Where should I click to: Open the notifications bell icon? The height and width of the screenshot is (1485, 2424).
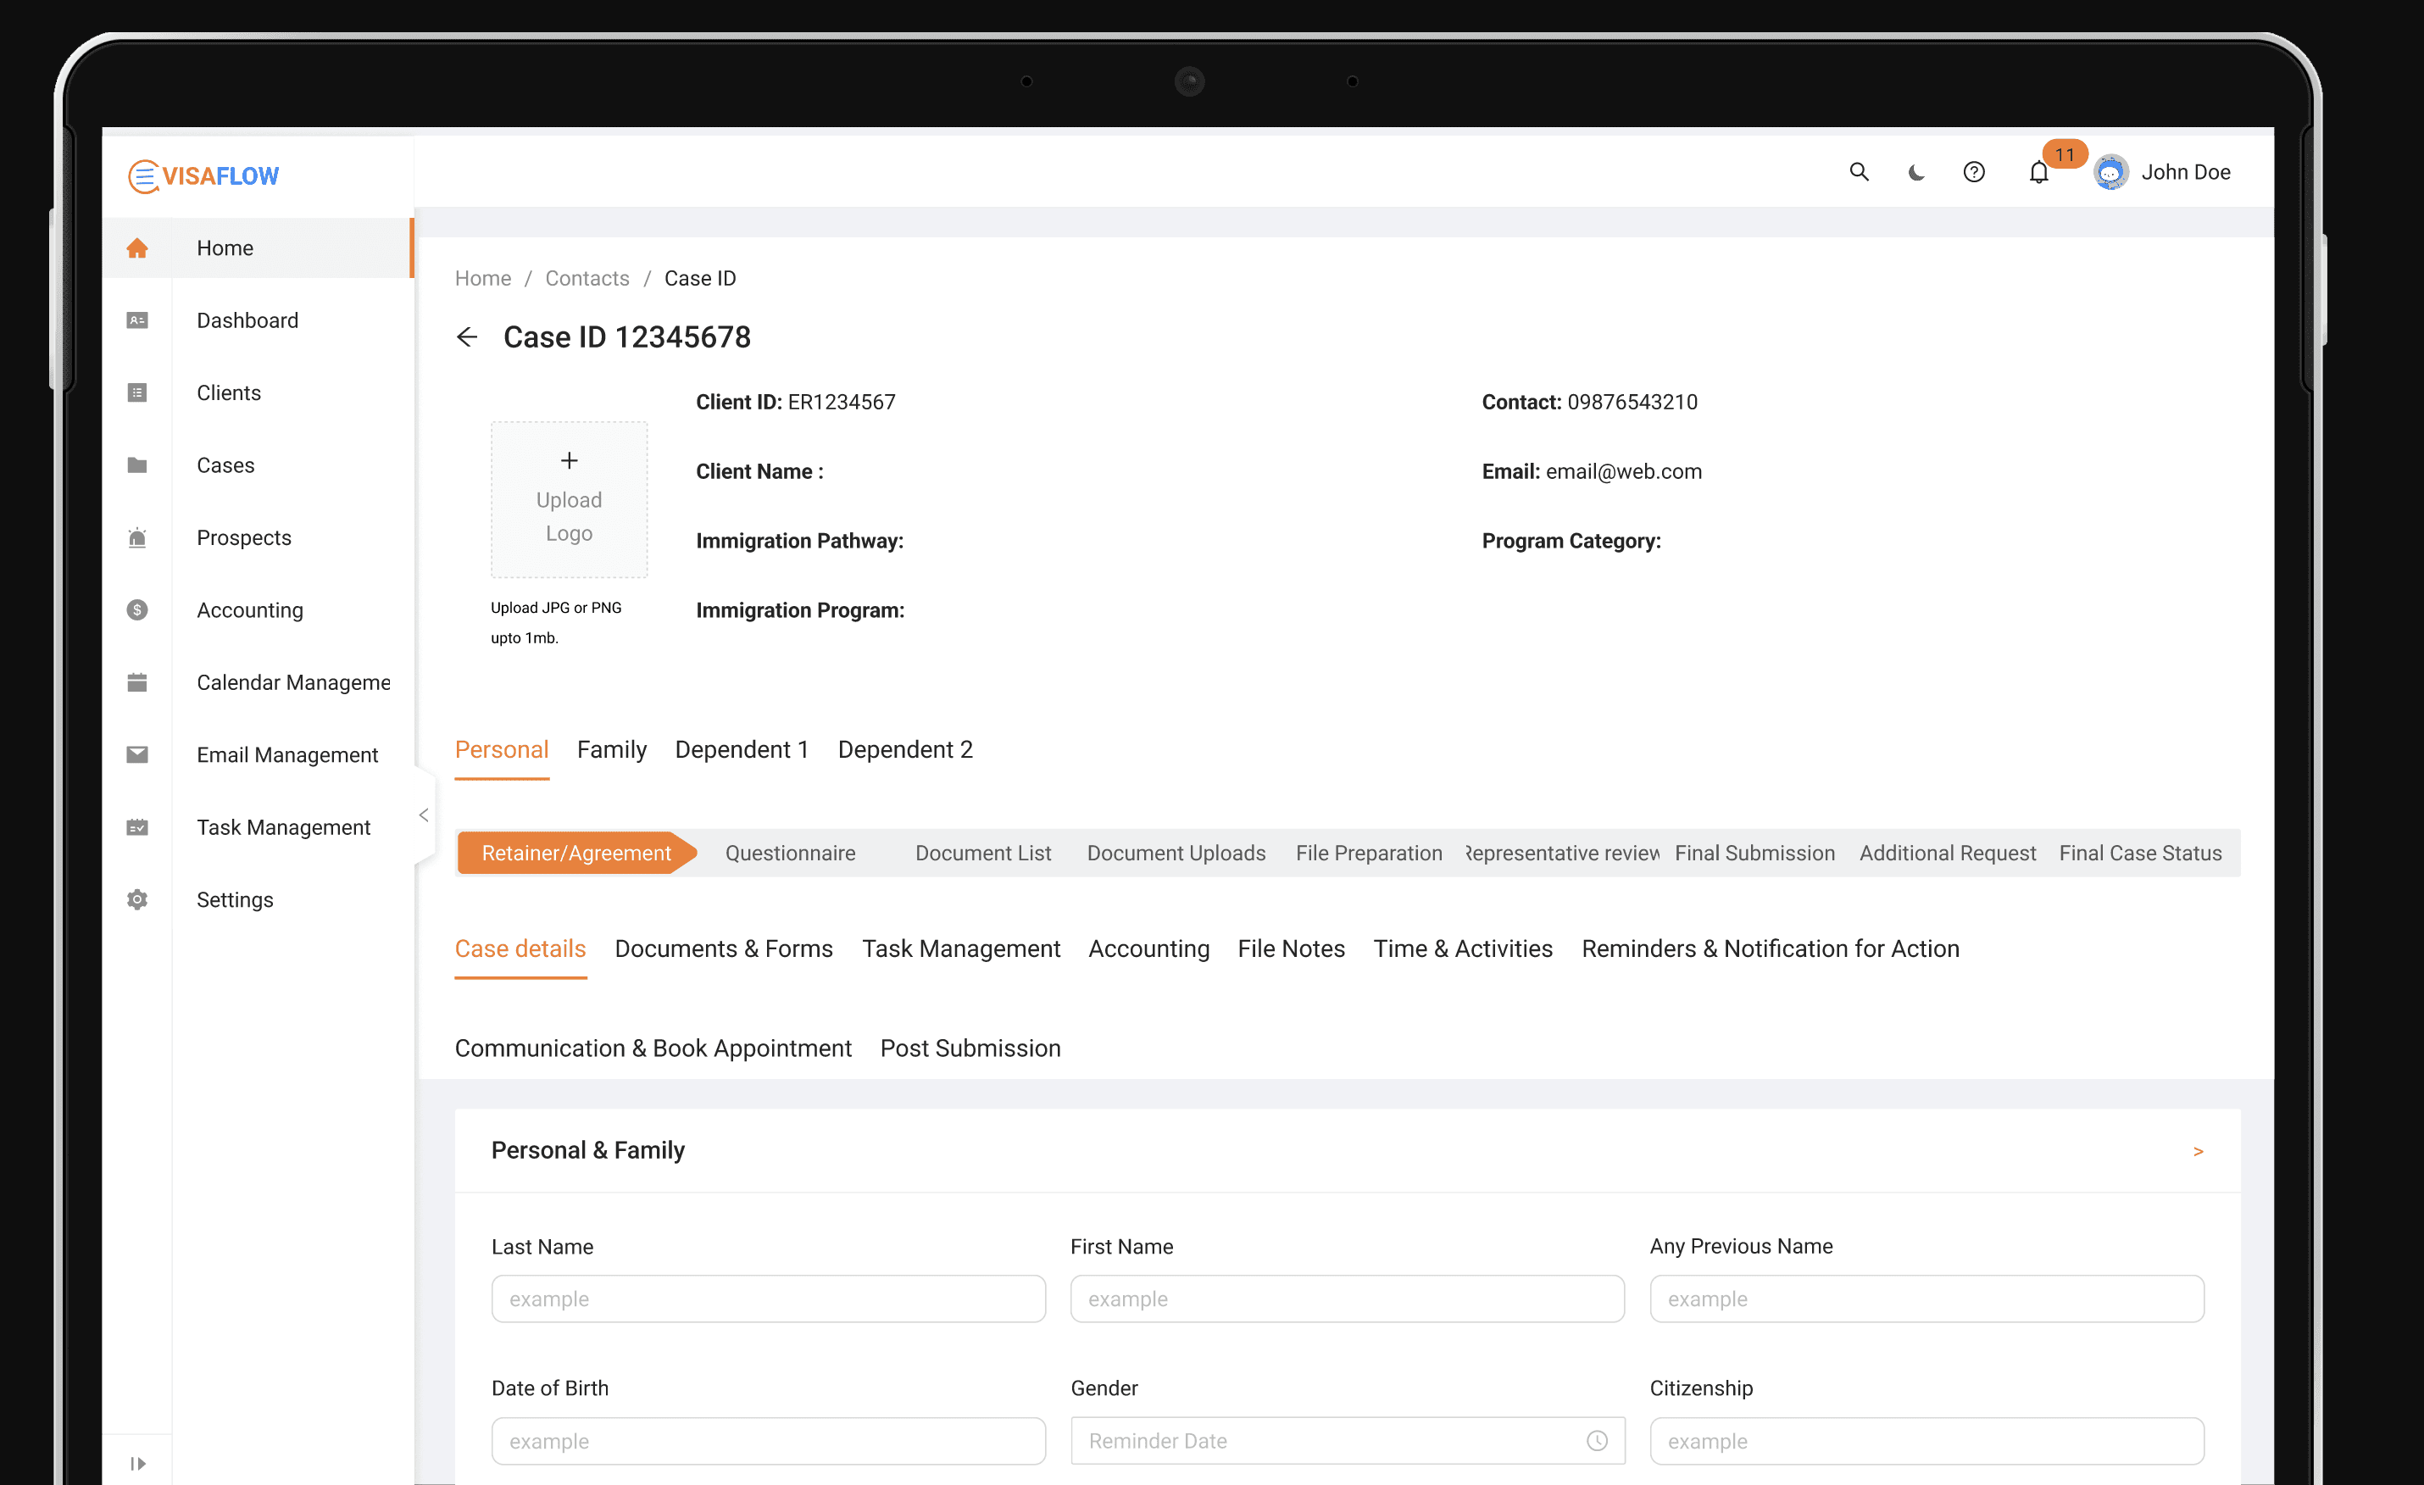2038,173
